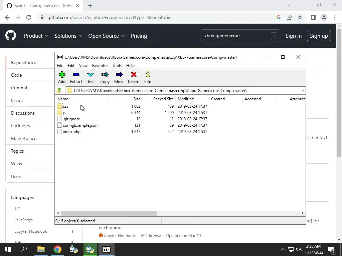This screenshot has width=342, height=256.
Task: Sort by Packed Size column header
Action: 159,99
